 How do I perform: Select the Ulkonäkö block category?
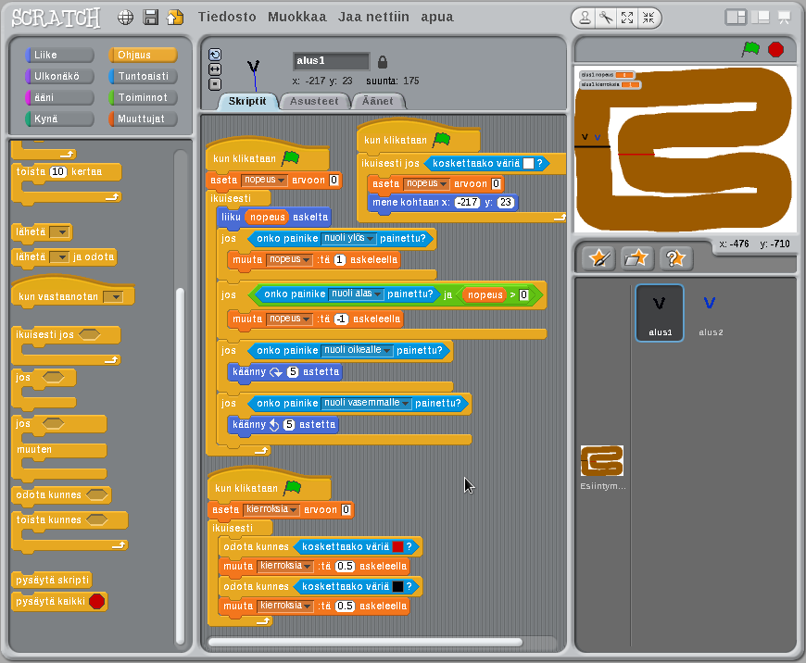pos(59,76)
